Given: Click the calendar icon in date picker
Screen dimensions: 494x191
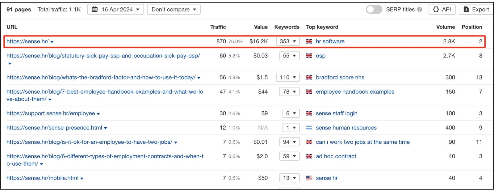Looking at the screenshot, I should click(95, 10).
